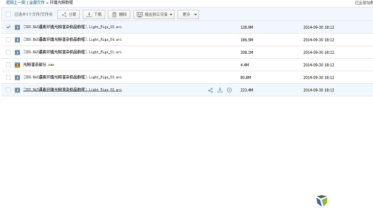Share Light_Rigs_02.avi using the row share icon
The height and width of the screenshot is (209, 373).
coord(211,90)
